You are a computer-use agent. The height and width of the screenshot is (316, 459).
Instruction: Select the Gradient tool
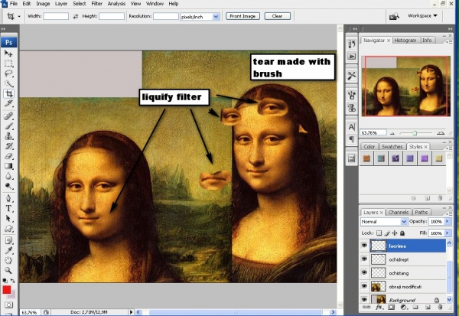(x=8, y=166)
